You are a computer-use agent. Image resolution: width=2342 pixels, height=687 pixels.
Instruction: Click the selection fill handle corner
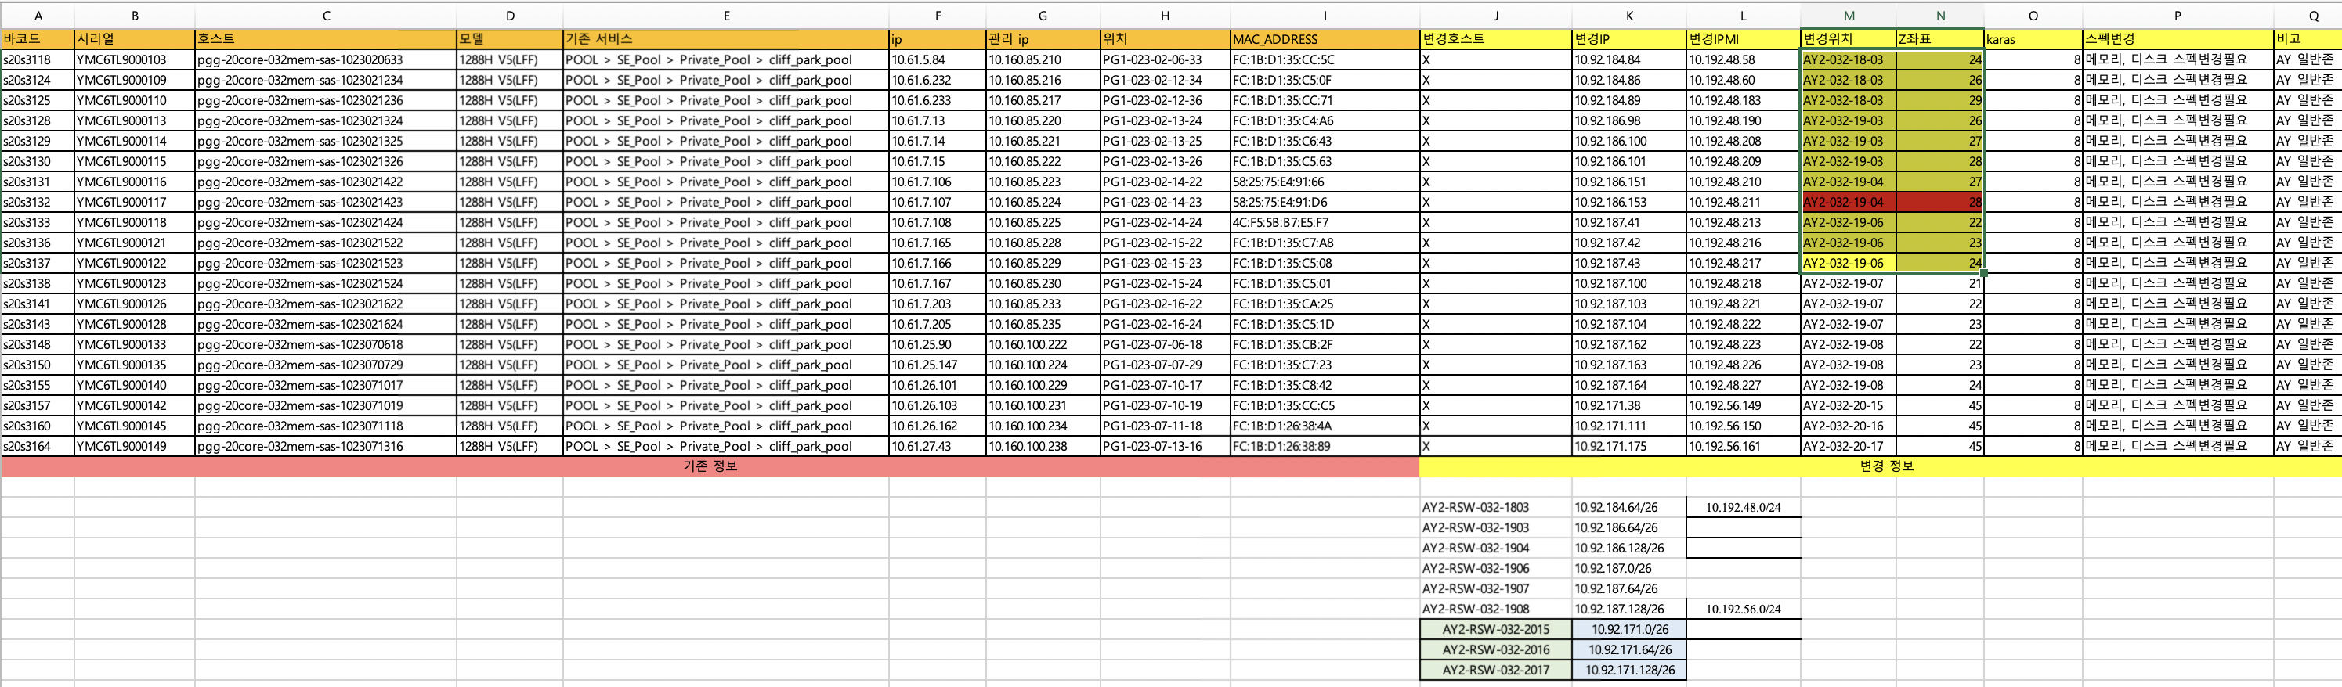[x=1983, y=272]
